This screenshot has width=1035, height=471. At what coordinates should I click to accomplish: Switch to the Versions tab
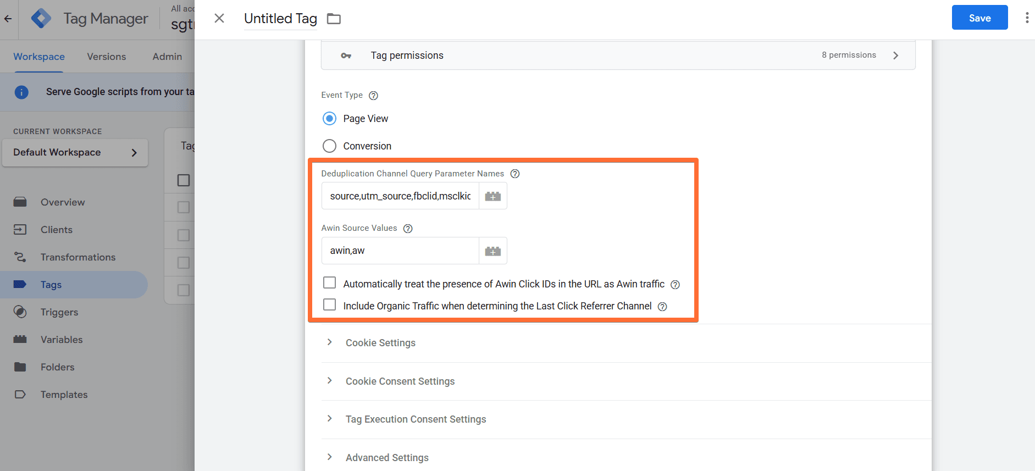click(106, 57)
